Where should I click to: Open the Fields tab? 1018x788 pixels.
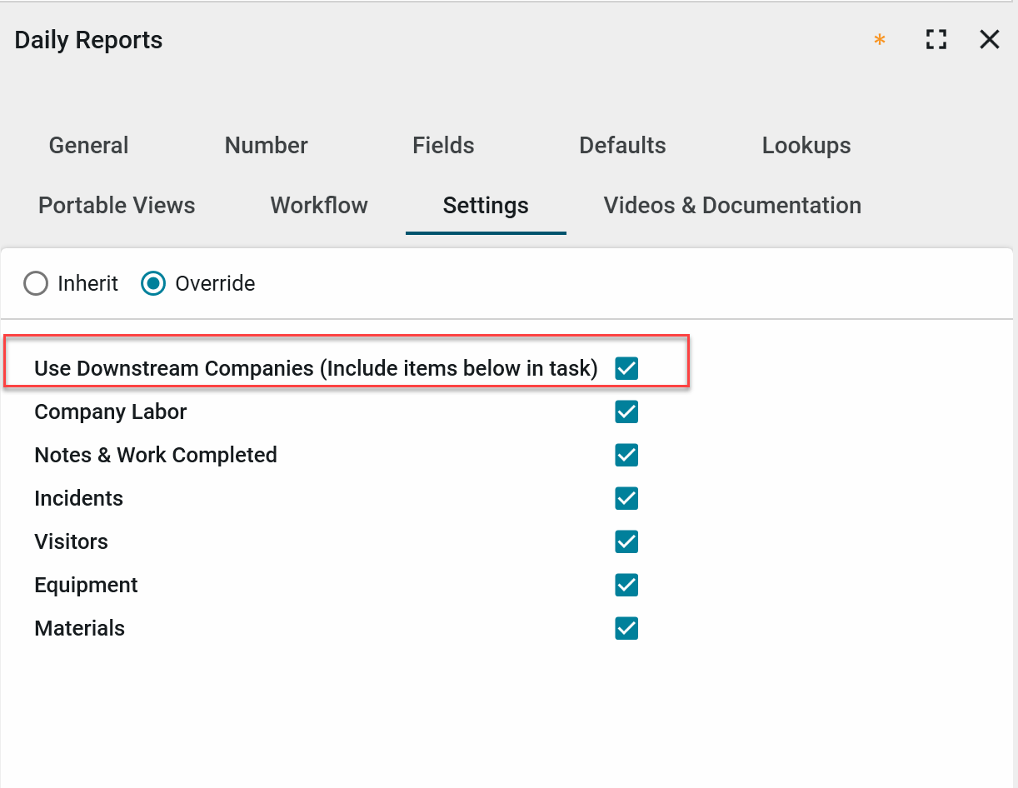coord(443,145)
